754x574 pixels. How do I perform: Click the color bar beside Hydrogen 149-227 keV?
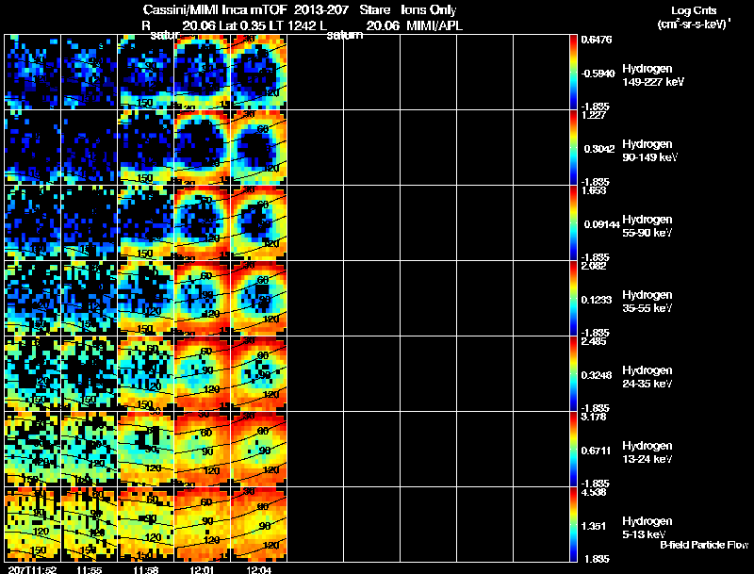click(573, 72)
